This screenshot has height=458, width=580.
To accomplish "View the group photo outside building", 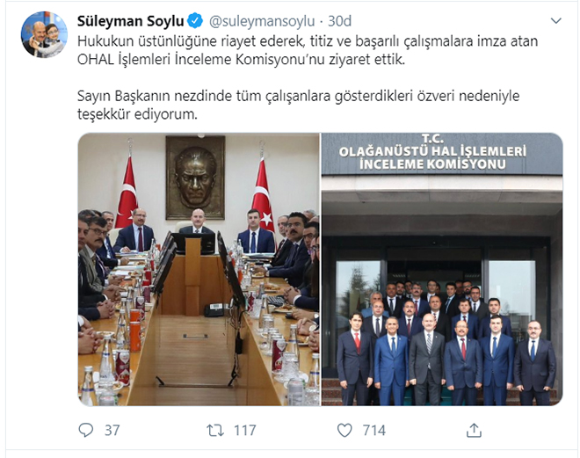I will 442,269.
